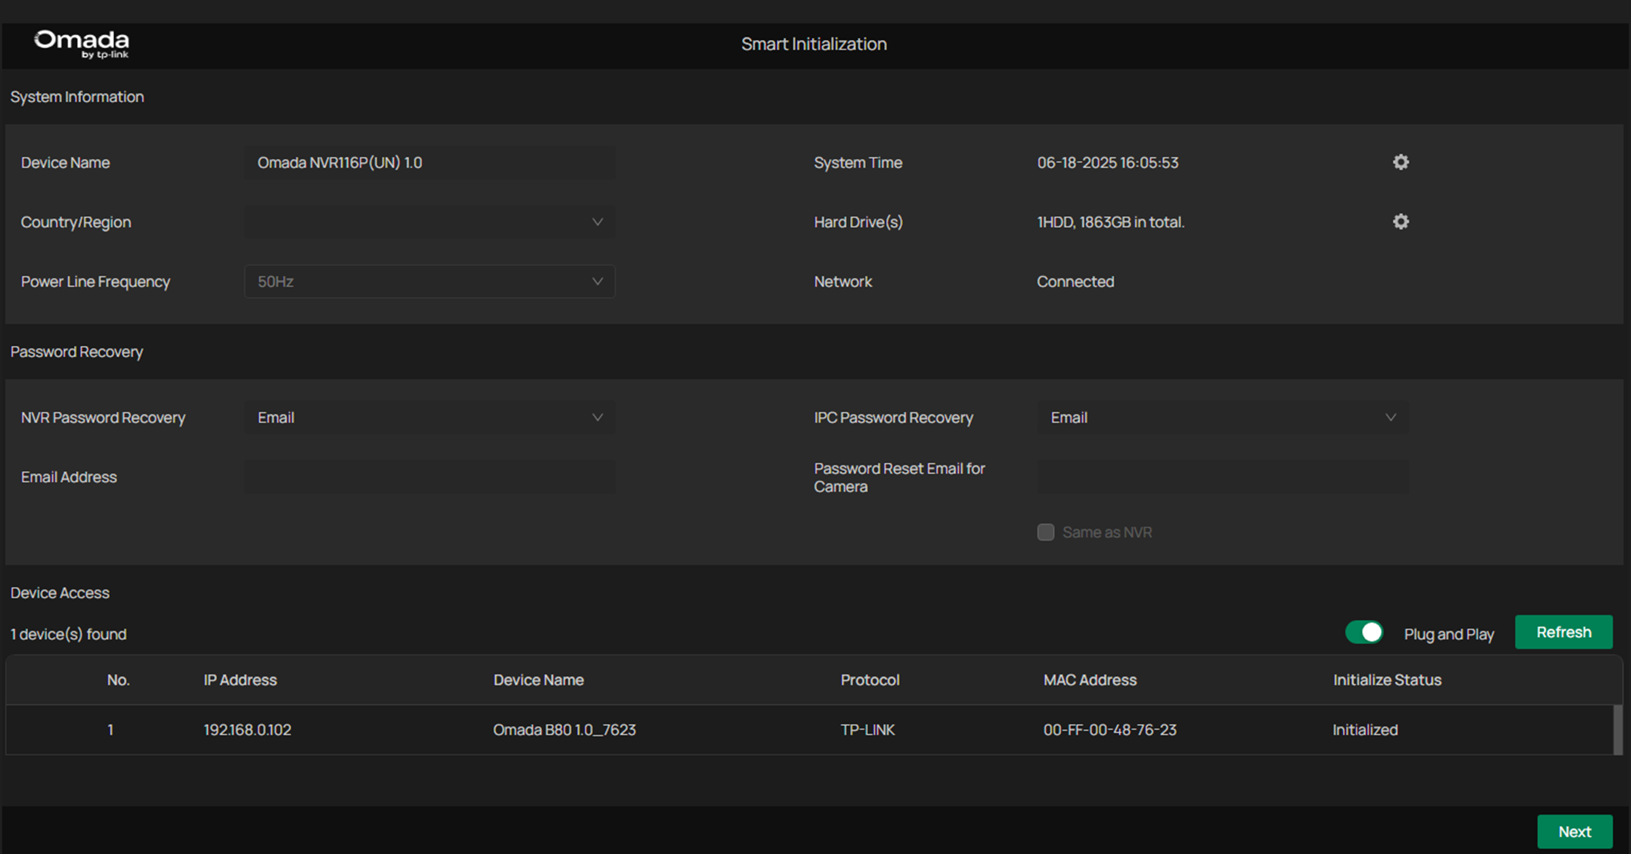This screenshot has height=854, width=1631.
Task: Click the Email Address input field
Action: [429, 477]
